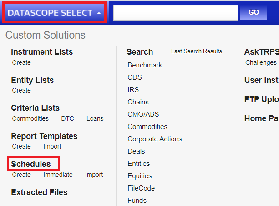Image resolution: width=279 pixels, height=206 pixels.
Task: Open Commodities under Criteria Lists
Action: click(x=30, y=118)
